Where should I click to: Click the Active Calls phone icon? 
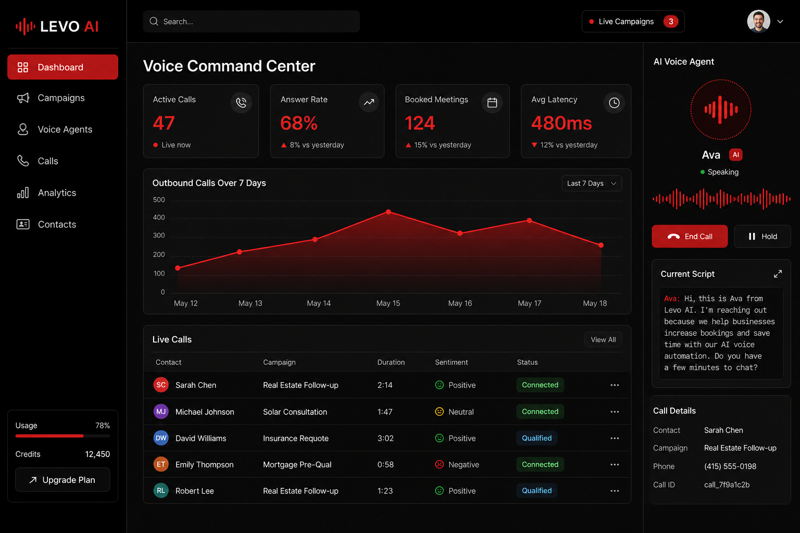pos(241,103)
